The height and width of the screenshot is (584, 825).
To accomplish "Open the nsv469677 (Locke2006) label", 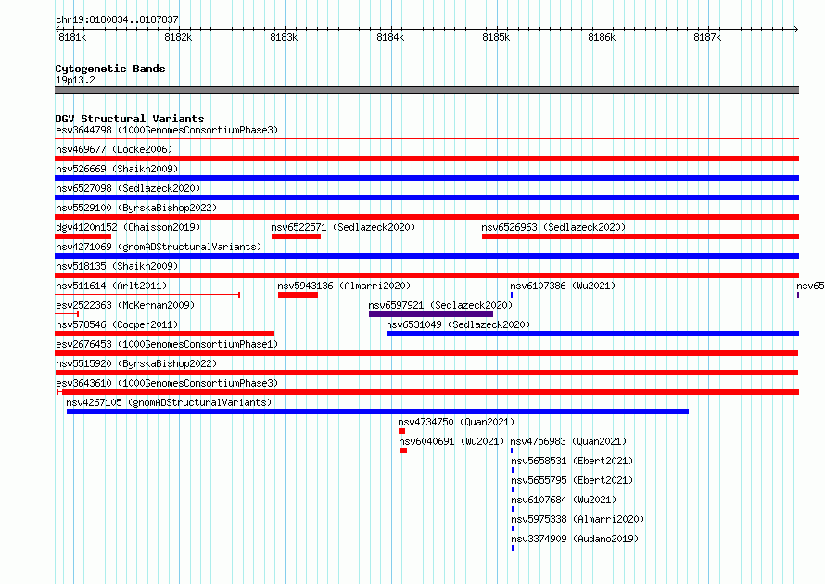I will [x=114, y=149].
